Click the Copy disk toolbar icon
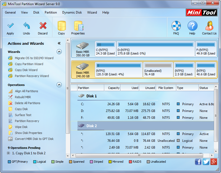Screen dimensions: 221x173 [61, 26]
